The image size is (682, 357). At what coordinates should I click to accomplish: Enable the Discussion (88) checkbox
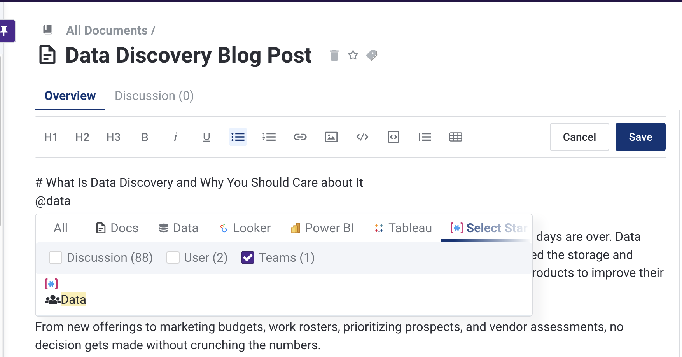click(x=56, y=257)
